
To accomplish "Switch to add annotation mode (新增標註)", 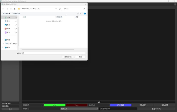I will 121,105.
